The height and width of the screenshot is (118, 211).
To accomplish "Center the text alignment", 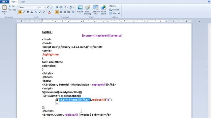I will (x=61, y=12).
